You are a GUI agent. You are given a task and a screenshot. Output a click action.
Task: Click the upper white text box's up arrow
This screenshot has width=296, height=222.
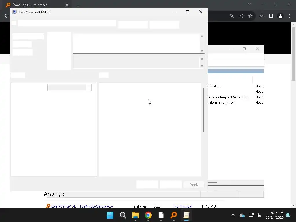(x=202, y=36)
